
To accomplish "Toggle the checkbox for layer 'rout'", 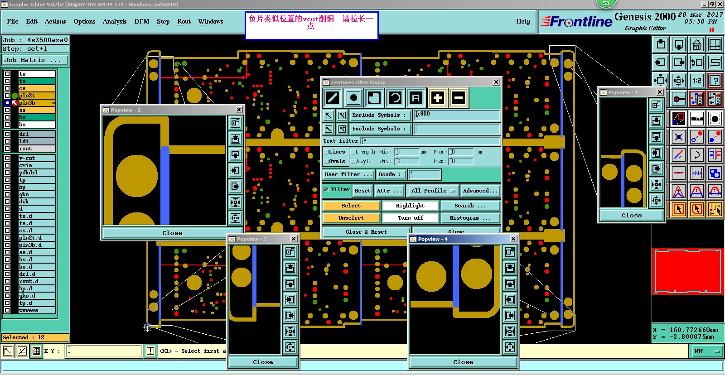I will (x=7, y=149).
